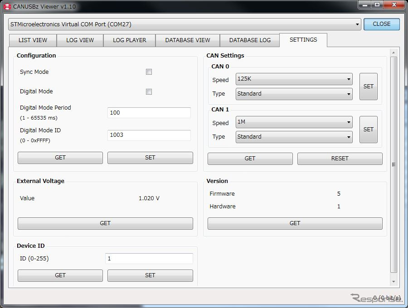Screen dimensions: 408x308
Task: Open the CAN 1 Speed dropdown
Action: 294,122
